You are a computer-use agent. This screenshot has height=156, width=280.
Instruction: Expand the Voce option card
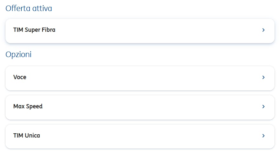click(140, 78)
